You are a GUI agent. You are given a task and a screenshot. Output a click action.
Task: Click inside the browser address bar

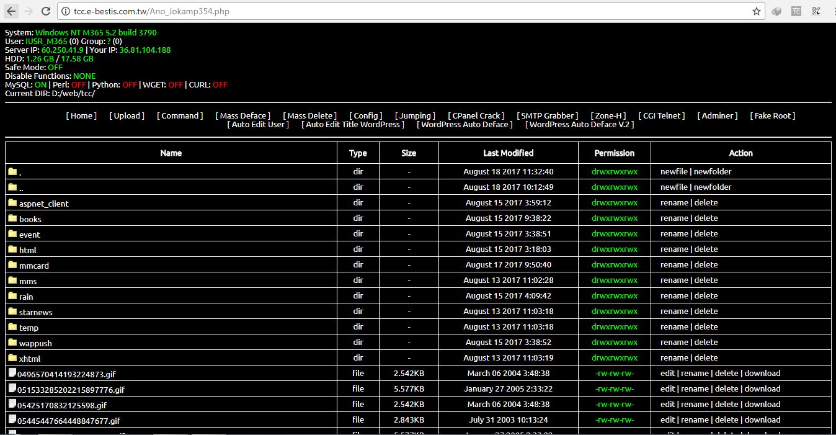pos(248,11)
